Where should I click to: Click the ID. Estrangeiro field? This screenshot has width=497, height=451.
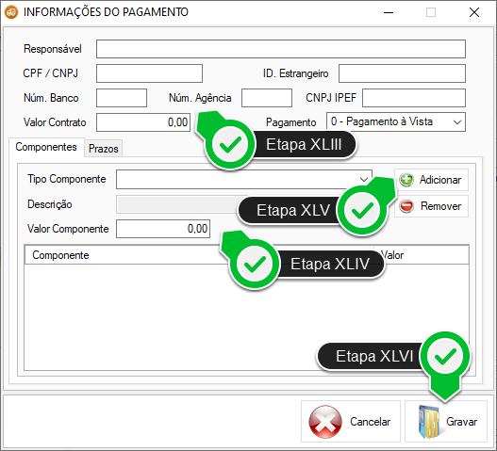[402, 73]
